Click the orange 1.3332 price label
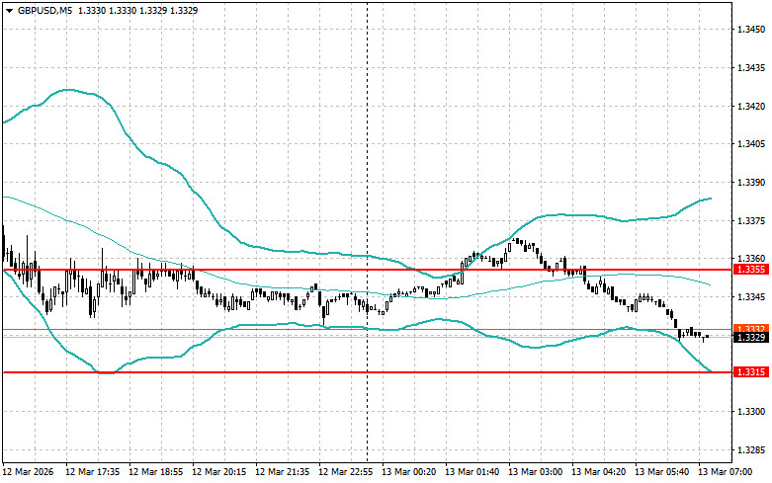This screenshot has width=772, height=483. pos(751,329)
